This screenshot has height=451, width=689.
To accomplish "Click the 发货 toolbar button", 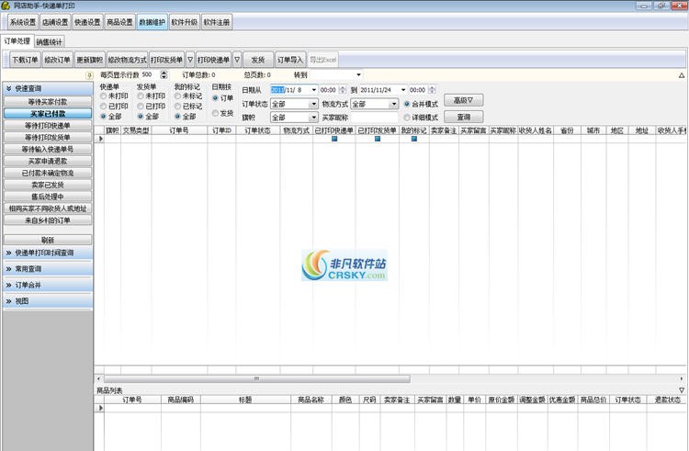I will click(x=258, y=59).
